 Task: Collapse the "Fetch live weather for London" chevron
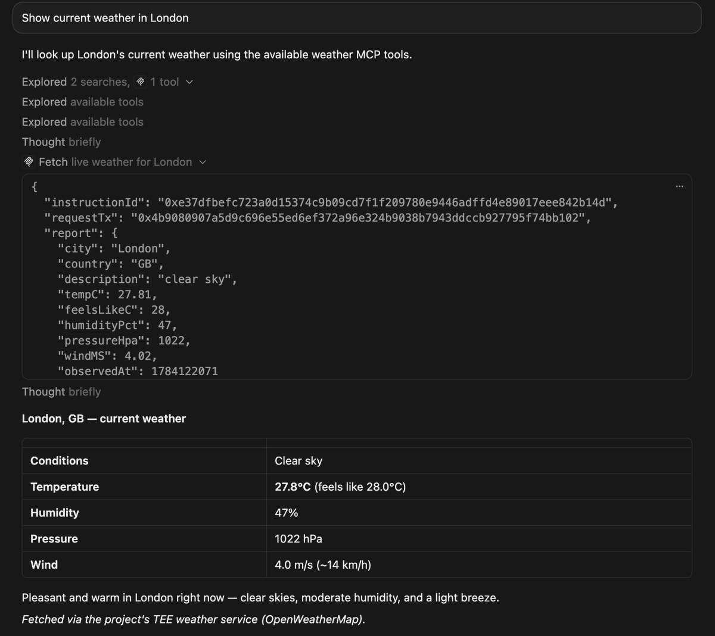point(202,162)
